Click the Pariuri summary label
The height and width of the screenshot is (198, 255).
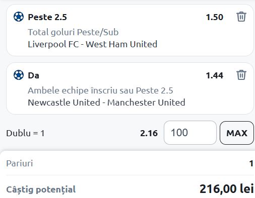(x=20, y=163)
